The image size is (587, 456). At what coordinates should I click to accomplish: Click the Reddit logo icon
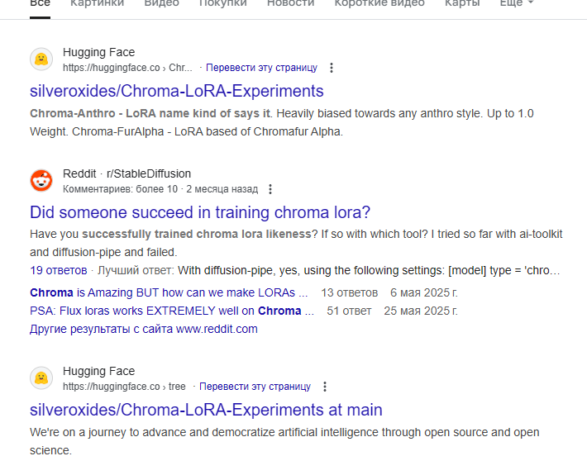41,180
